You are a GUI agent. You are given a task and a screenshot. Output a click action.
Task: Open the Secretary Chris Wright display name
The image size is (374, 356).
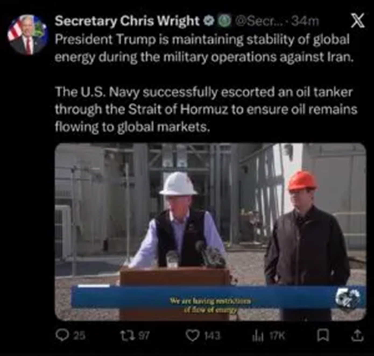click(x=127, y=21)
